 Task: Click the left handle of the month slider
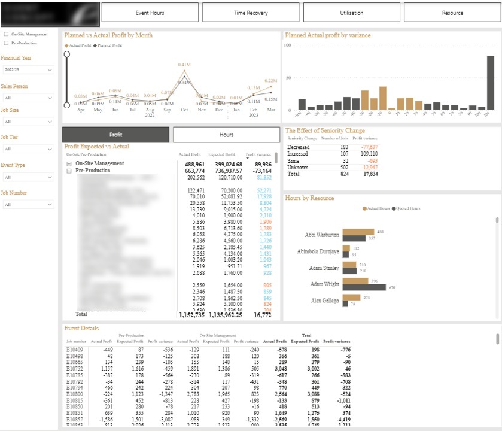(66, 53)
